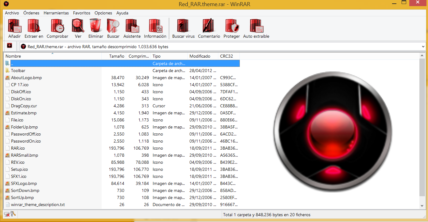
Task: Click the Buscar virus scan icon
Action: (x=183, y=26)
